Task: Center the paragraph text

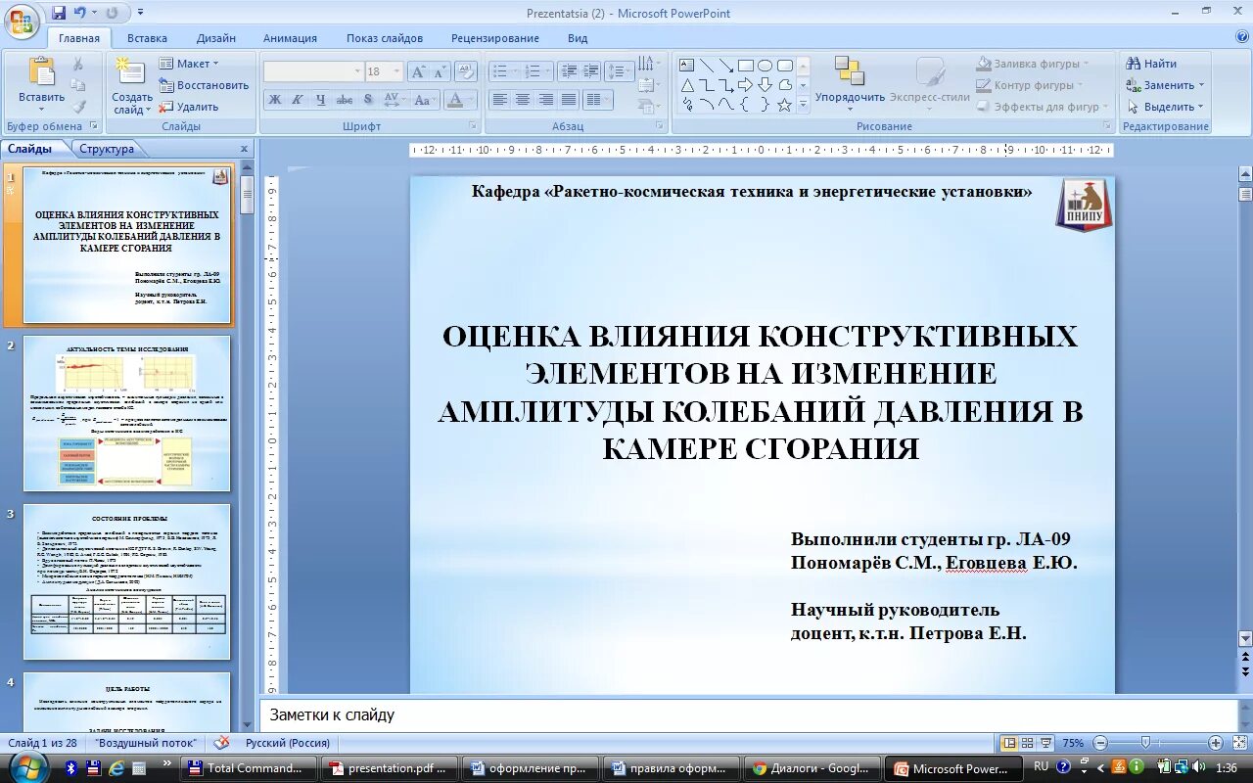Action: (x=523, y=100)
